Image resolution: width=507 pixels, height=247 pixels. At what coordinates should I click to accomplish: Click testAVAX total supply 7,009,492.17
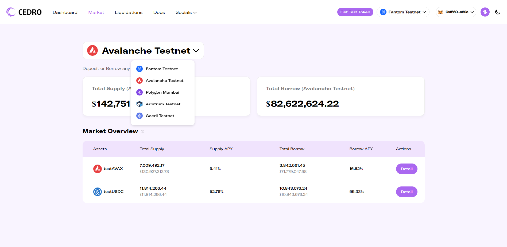152,165
